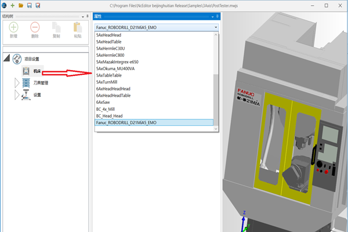The width and height of the screenshot is (348, 232).
Task: Paste item using the 粘贴 button
Action: [x=78, y=30]
